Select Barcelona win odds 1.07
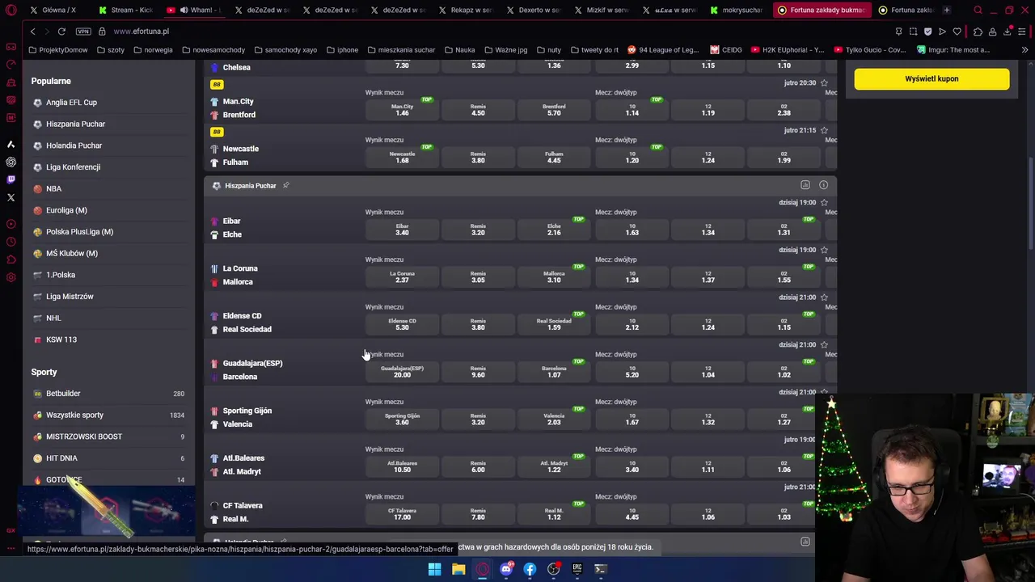1035x582 pixels. tap(554, 372)
